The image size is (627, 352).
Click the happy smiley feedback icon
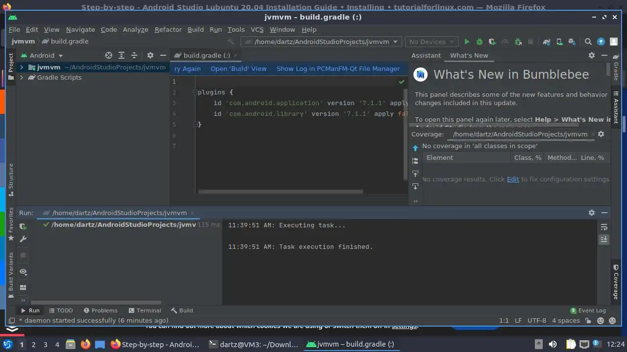601,321
